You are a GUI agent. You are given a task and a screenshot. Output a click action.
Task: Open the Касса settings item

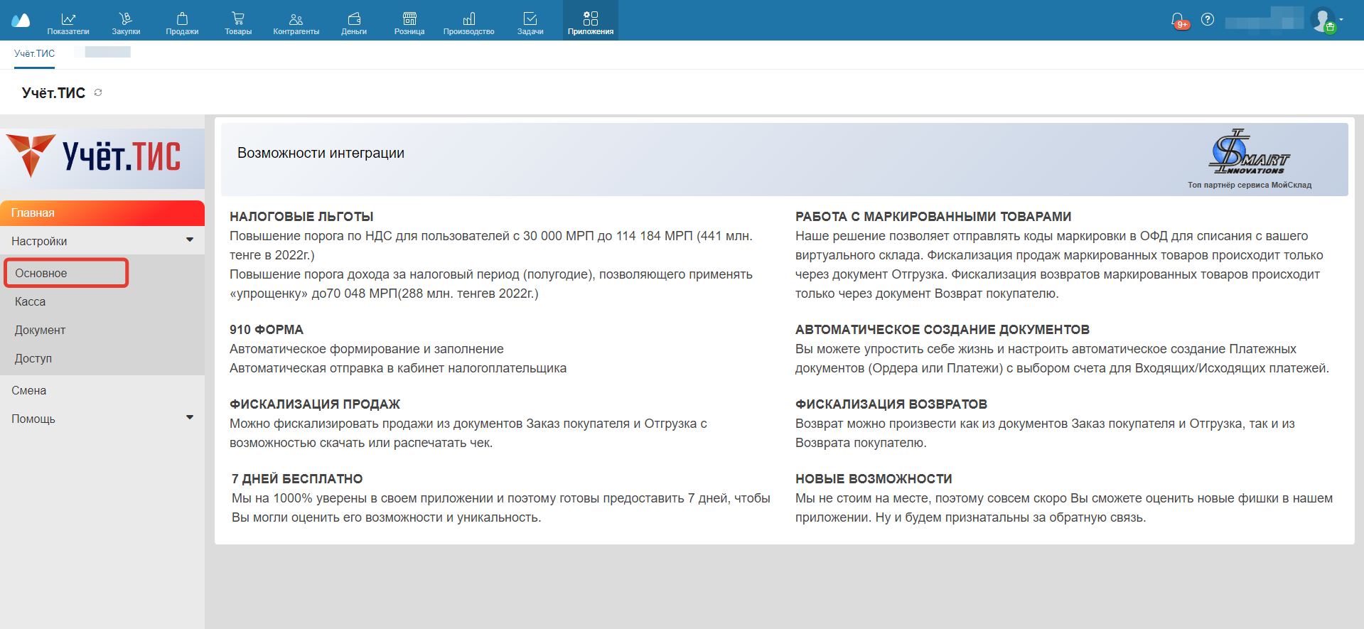coord(31,302)
